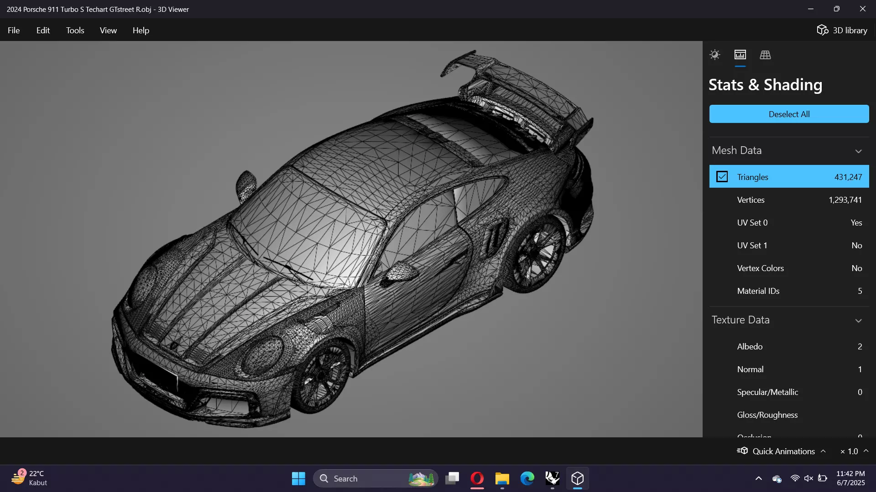This screenshot has width=876, height=492.
Task: Uncheck the Triangles checkbox
Action: point(722,177)
